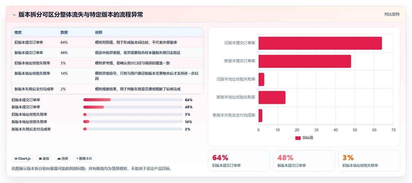Click the 旧版本提交订单率 chart bar

click(320, 43)
